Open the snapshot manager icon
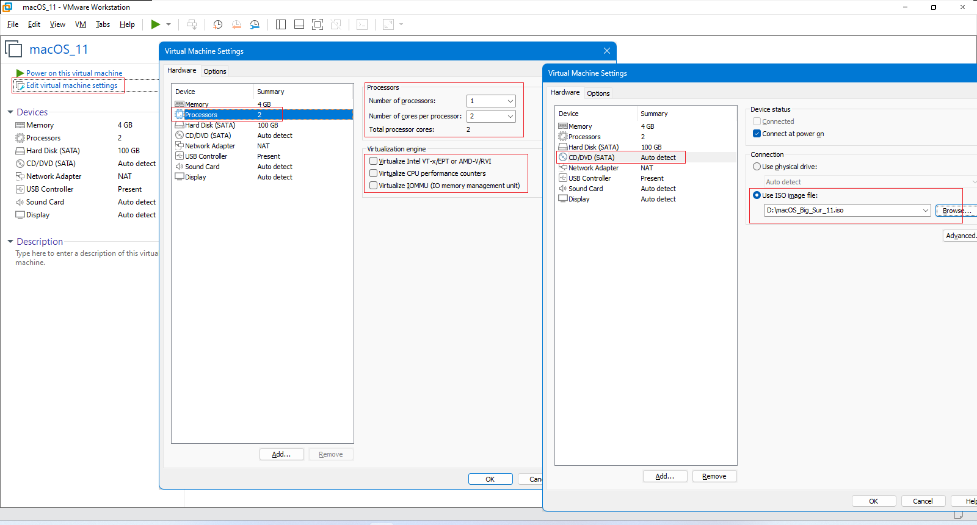 [255, 24]
